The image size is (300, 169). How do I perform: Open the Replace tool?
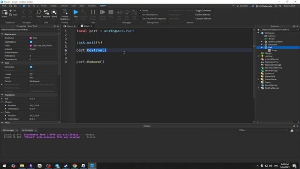click(46, 13)
